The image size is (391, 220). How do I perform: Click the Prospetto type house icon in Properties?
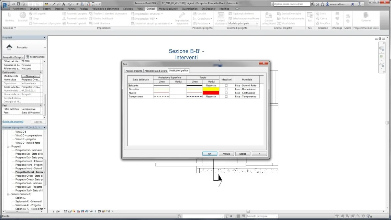click(9, 47)
